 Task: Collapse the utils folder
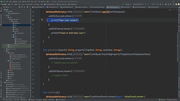[12, 37]
